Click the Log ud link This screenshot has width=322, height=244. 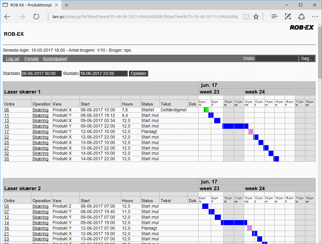click(x=13, y=59)
